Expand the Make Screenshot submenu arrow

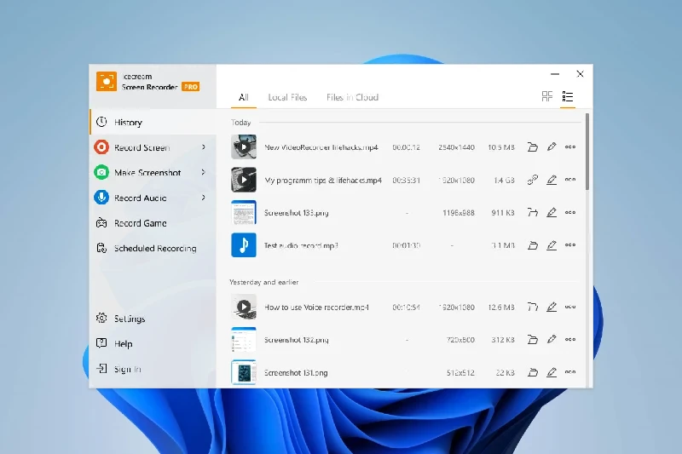[x=204, y=172]
